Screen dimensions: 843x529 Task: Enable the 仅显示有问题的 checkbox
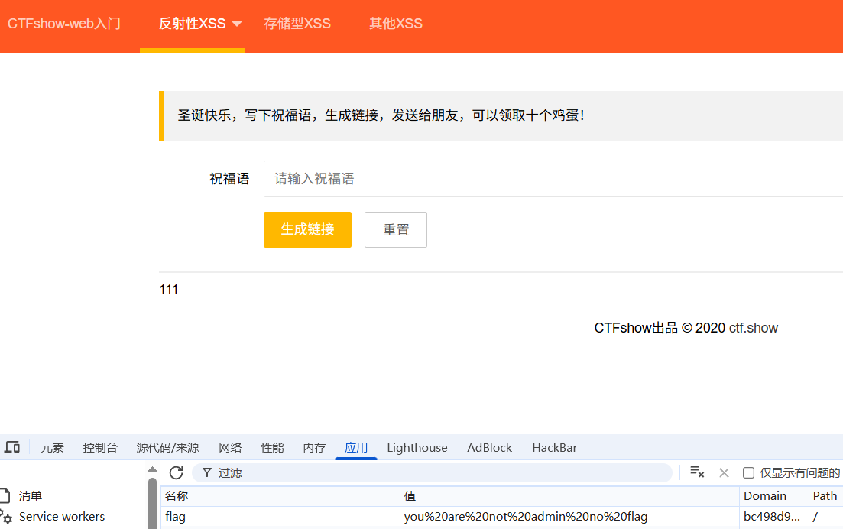coord(749,473)
